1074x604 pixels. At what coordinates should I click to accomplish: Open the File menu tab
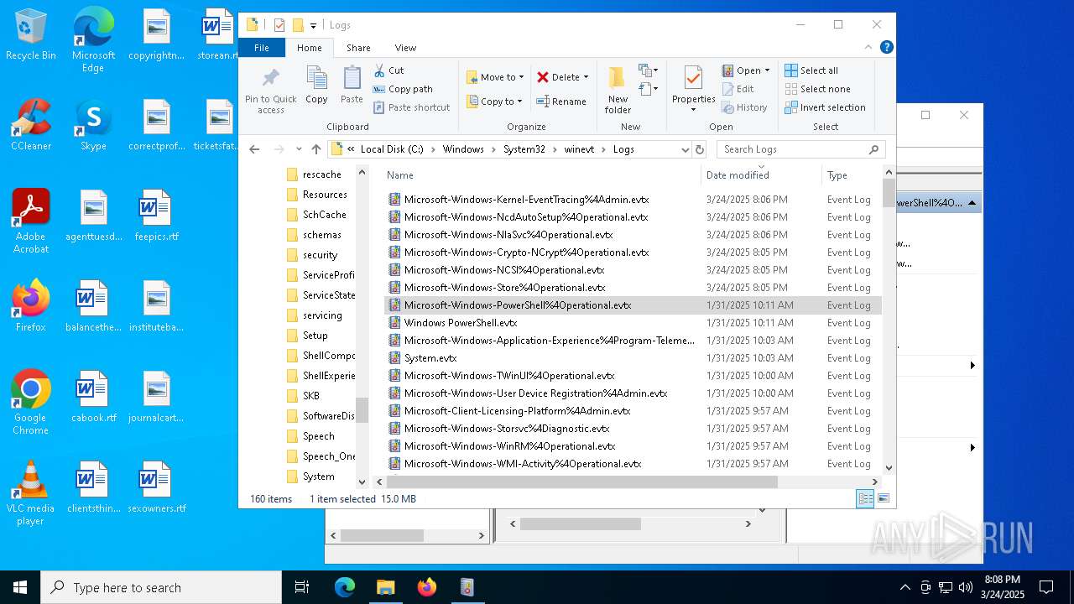pyautogui.click(x=262, y=48)
